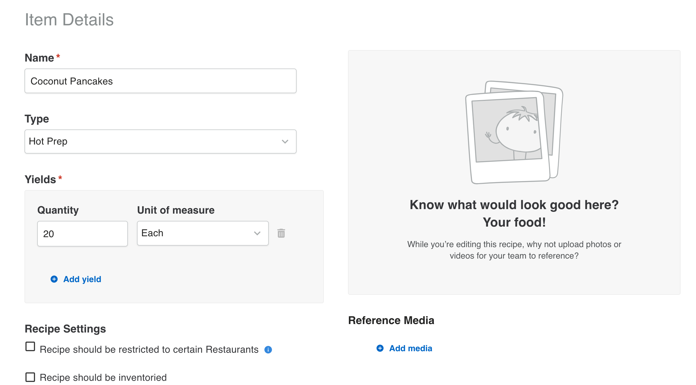Click the plus icon next to Add yield
Image resolution: width=696 pixels, height=385 pixels.
tap(54, 279)
